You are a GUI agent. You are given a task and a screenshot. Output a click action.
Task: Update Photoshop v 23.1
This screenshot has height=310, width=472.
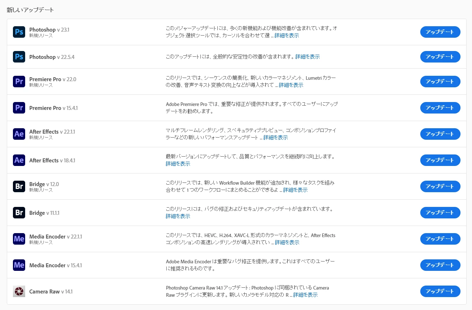click(440, 32)
